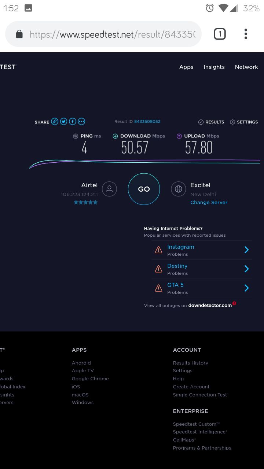This screenshot has height=469, width=264.
Task: Start test with GO button
Action: 144,189
